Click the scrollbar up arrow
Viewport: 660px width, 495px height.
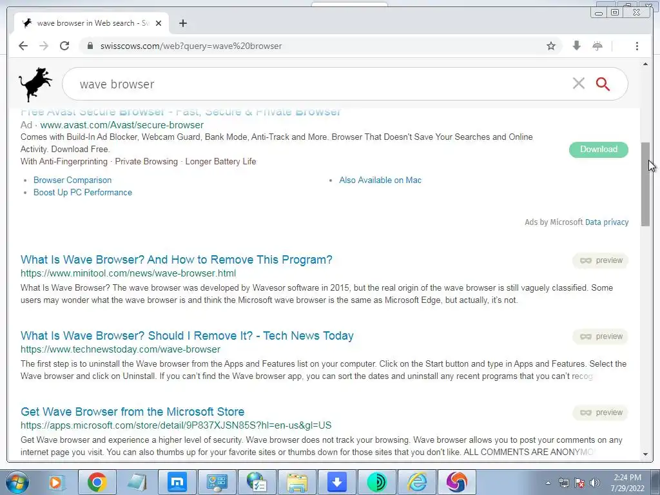pyautogui.click(x=645, y=64)
